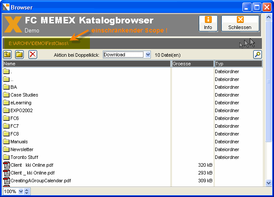Click the Typ column header

pyautogui.click(x=239, y=64)
